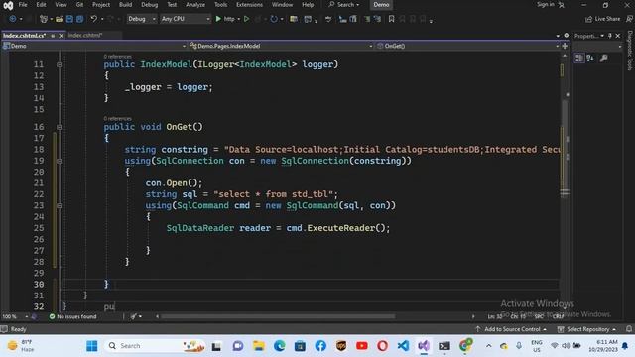This screenshot has height=357, width=635.
Task: Open the Git menu
Action: click(79, 5)
